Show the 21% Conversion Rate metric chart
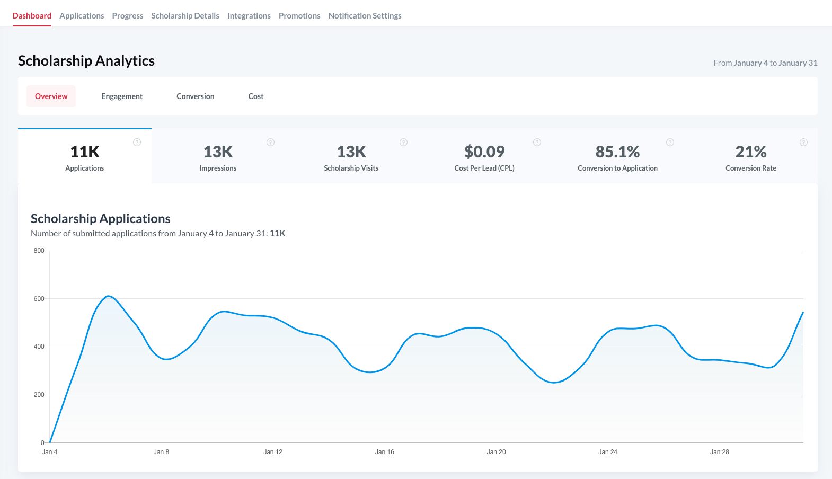This screenshot has height=479, width=832. pyautogui.click(x=751, y=156)
